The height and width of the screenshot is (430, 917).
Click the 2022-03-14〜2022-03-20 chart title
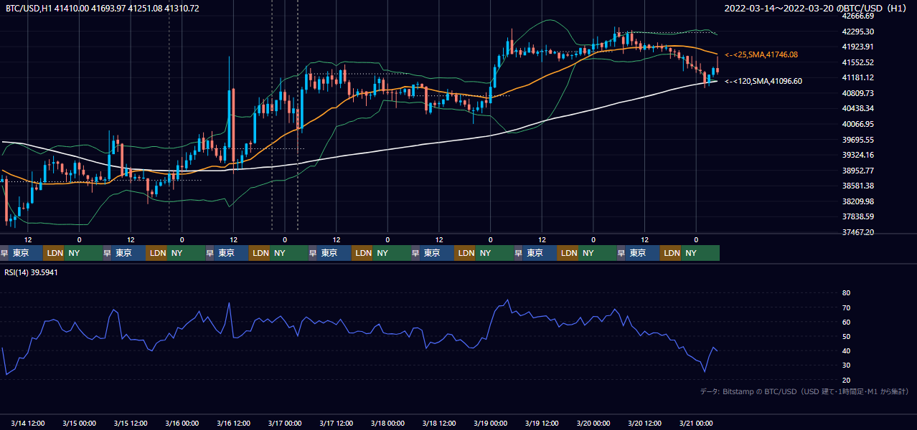point(817,8)
